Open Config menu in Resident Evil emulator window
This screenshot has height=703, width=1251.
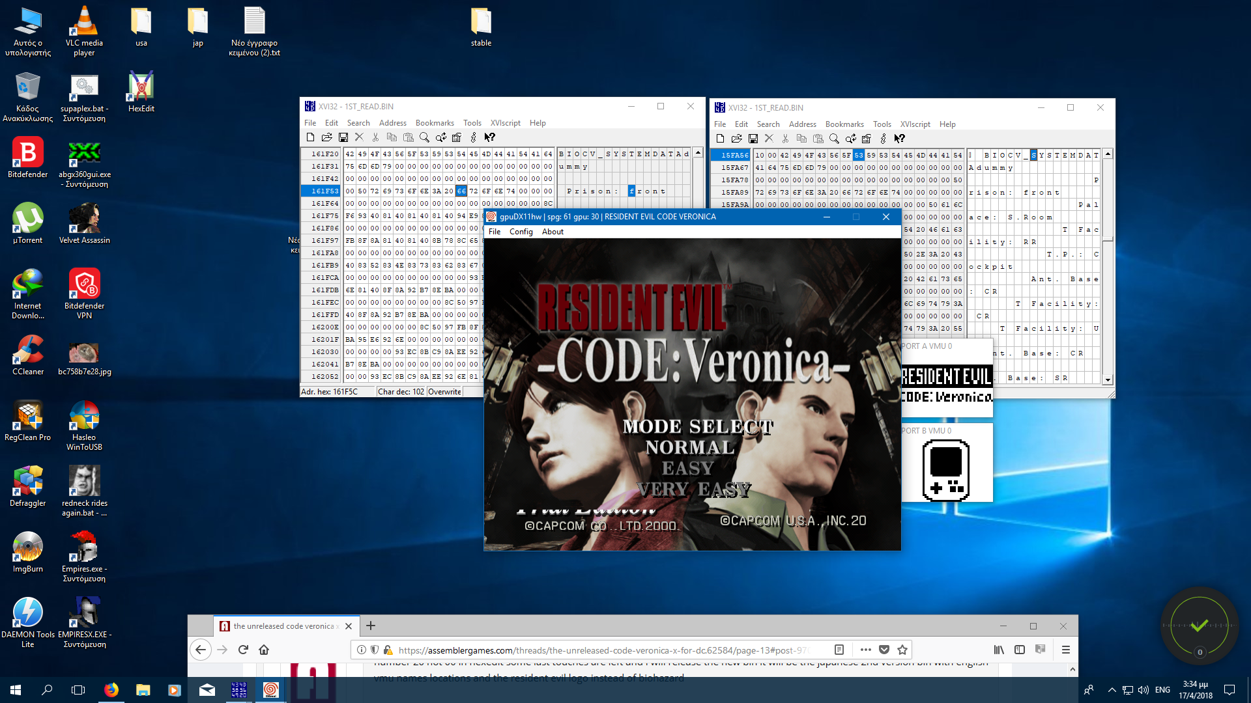click(x=521, y=232)
